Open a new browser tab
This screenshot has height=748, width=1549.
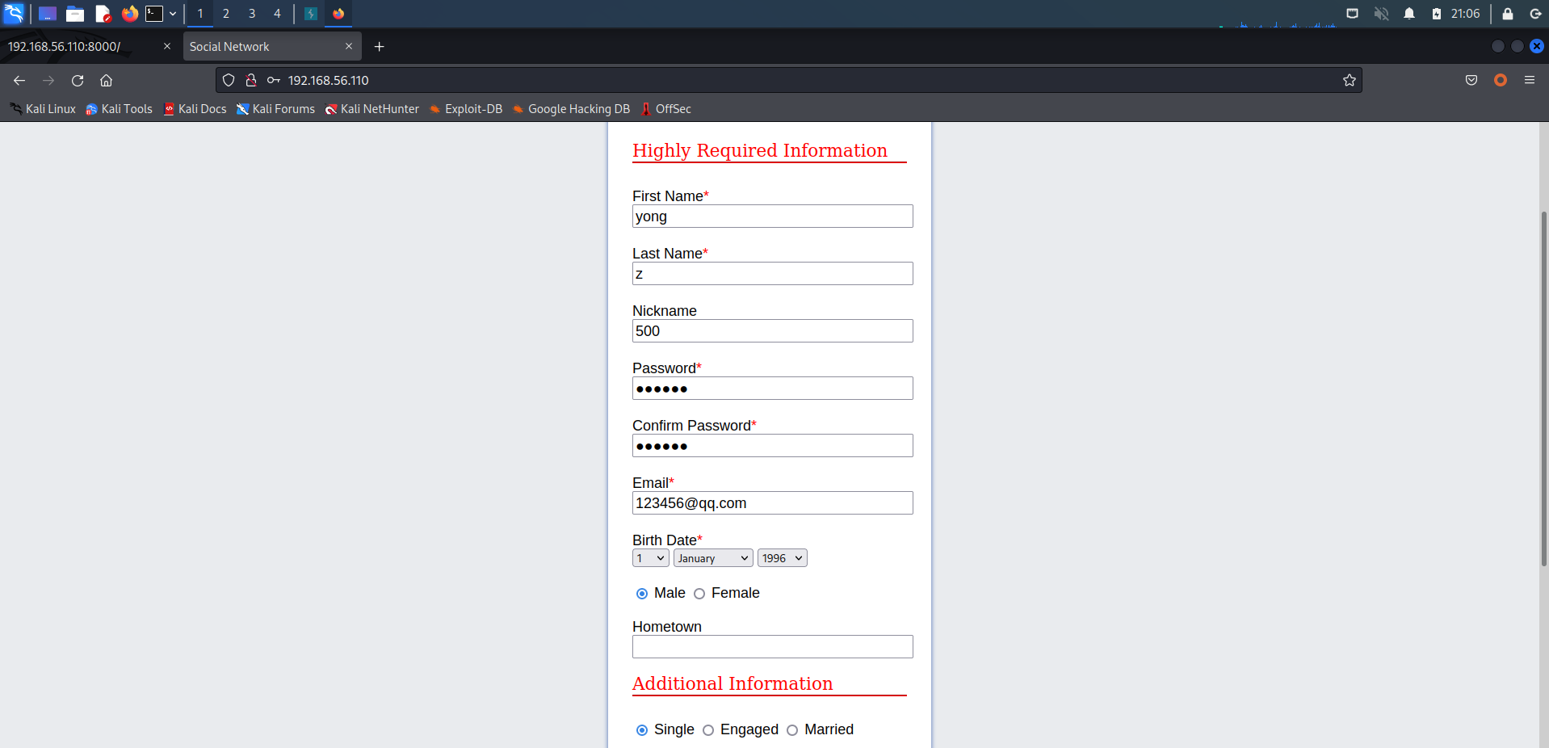click(x=380, y=47)
